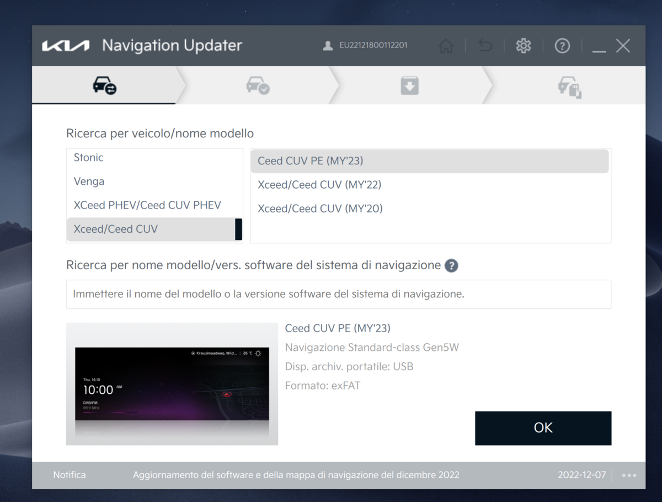
Task: Select the vehicle selection step tab
Action: pos(104,86)
